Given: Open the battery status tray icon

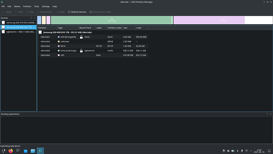Looking at the screenshot, I should click(233, 151).
